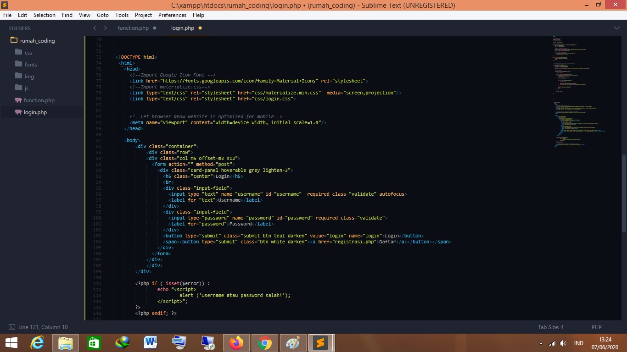This screenshot has height=352, width=627.
Task: Change the PHP syntax selector in status bar
Action: [596, 327]
